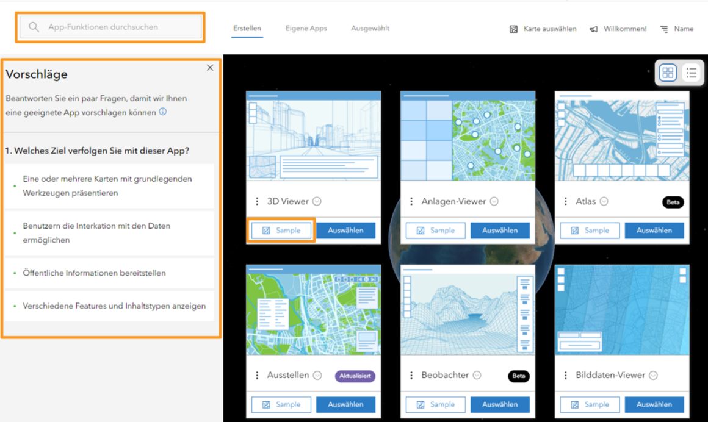The image size is (708, 422).
Task: Click the magnifier search icon
Action: (34, 27)
